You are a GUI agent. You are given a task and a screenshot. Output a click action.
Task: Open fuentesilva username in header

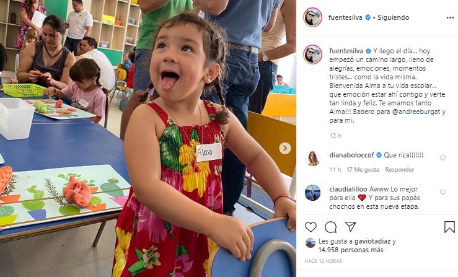[x=345, y=17]
